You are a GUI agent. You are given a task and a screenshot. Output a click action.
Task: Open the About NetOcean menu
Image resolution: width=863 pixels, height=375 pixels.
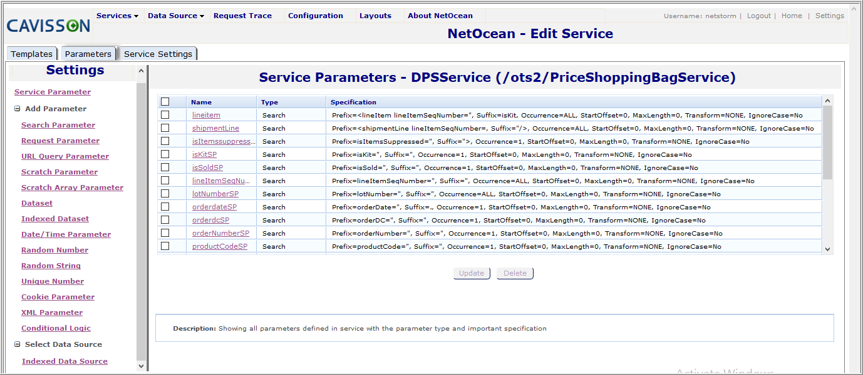click(x=440, y=16)
